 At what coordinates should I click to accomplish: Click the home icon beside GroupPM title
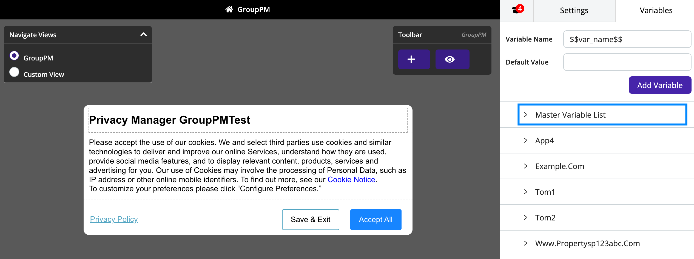[x=229, y=10]
